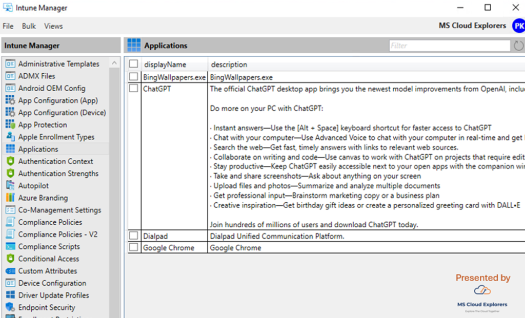Click the Compliance Policies icon
This screenshot has width=525, height=318.
[10, 222]
